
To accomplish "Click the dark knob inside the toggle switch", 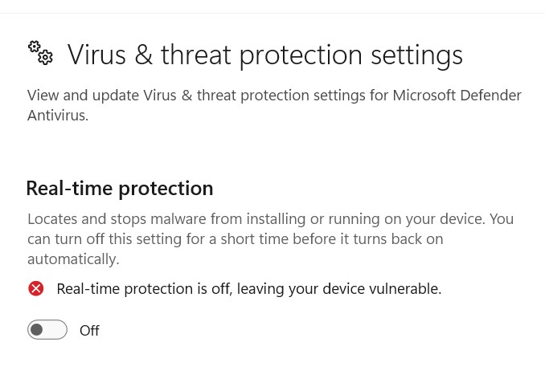I will click(36, 329).
